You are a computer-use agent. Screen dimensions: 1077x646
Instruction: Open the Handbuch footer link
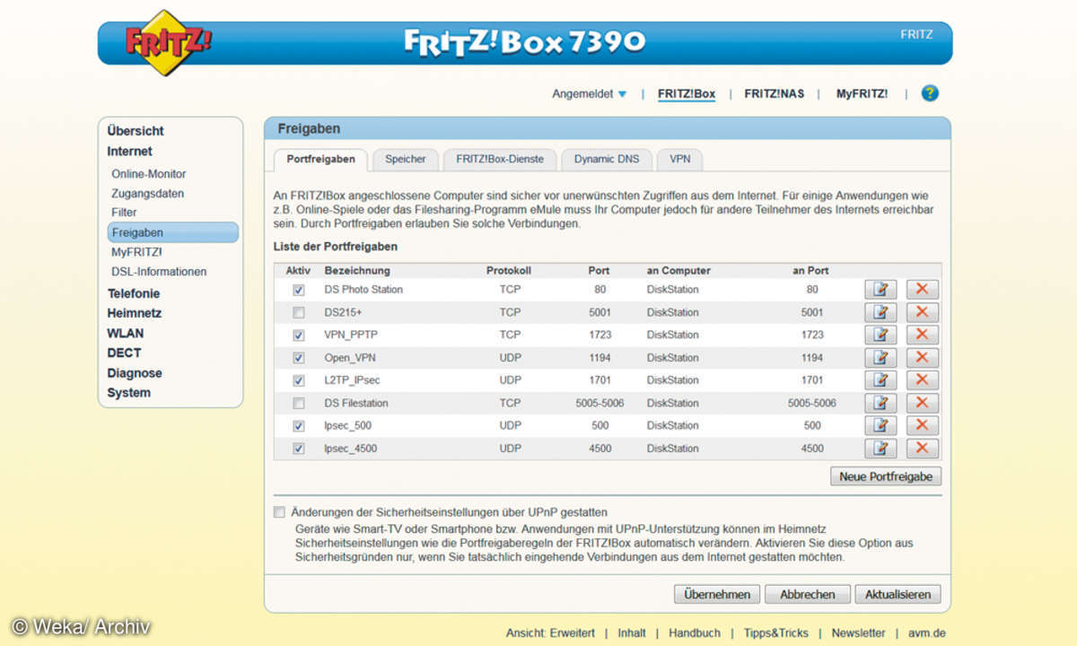click(695, 633)
